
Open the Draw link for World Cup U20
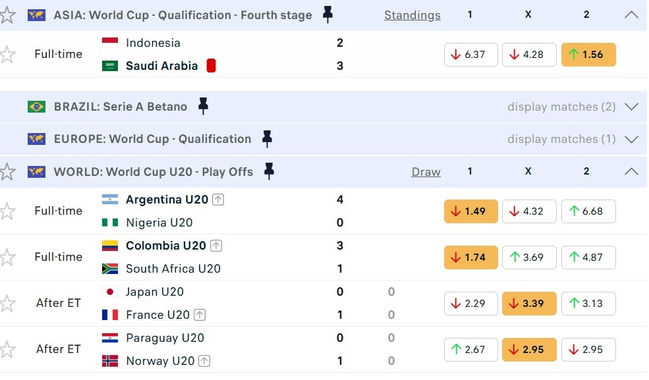426,172
